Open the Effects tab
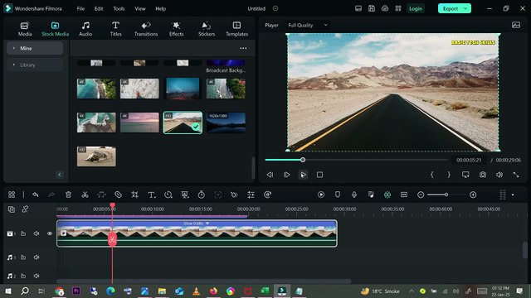 coord(176,29)
